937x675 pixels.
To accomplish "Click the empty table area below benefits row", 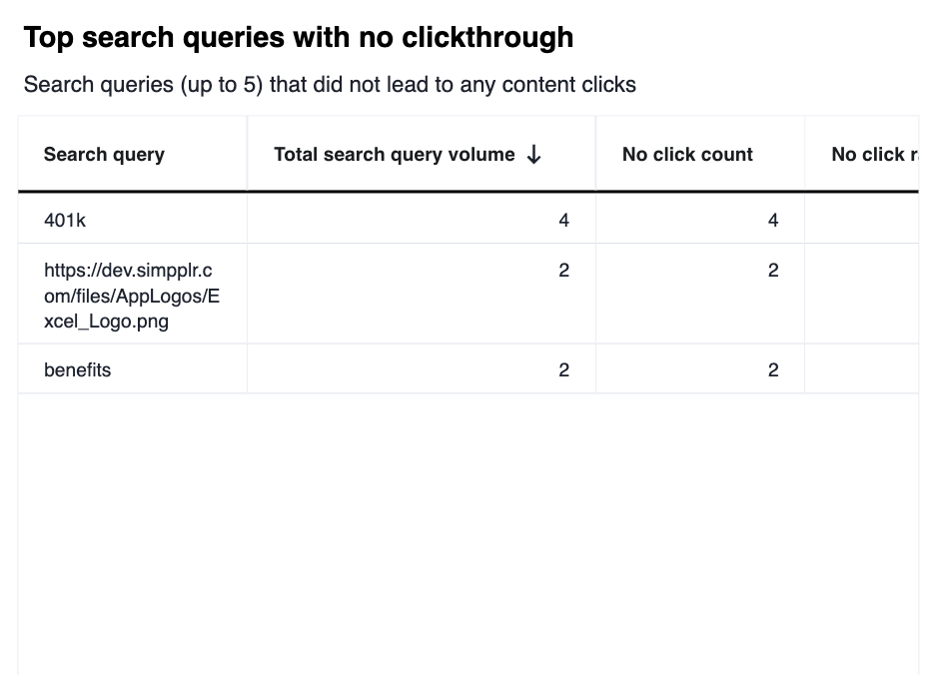I will (468, 529).
